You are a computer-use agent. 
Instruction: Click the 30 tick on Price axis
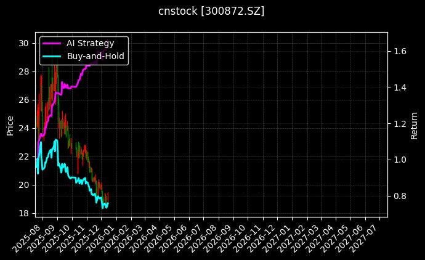coord(24,43)
